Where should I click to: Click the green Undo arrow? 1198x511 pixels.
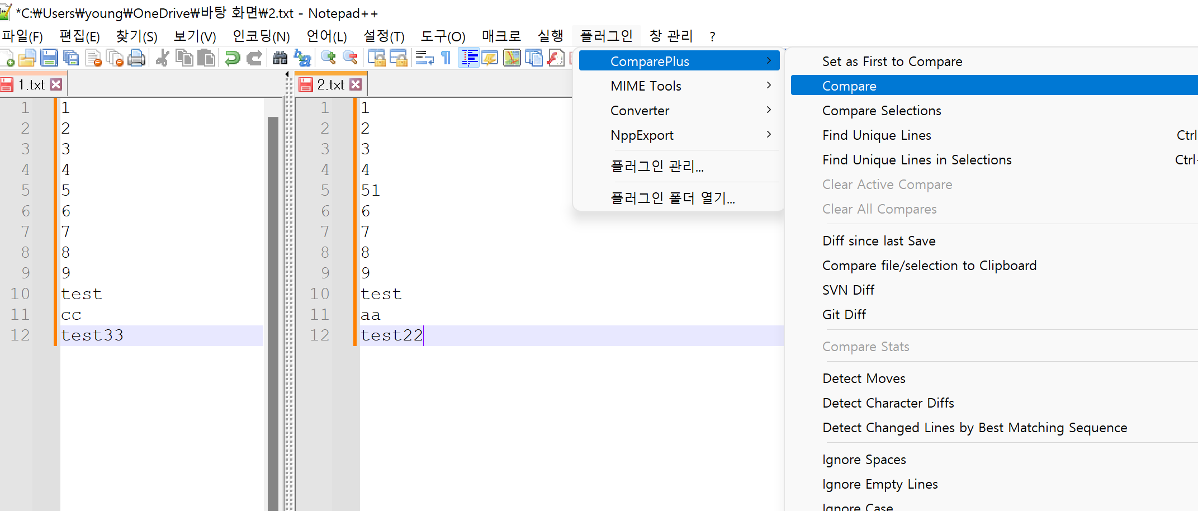point(232,58)
